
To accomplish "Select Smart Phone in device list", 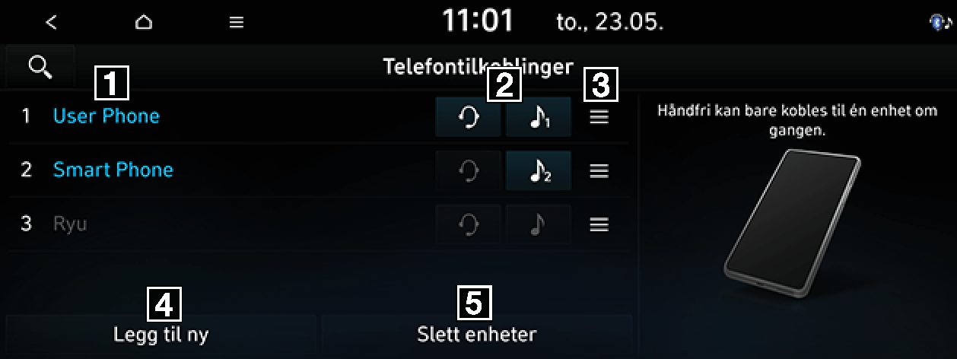I will click(113, 170).
